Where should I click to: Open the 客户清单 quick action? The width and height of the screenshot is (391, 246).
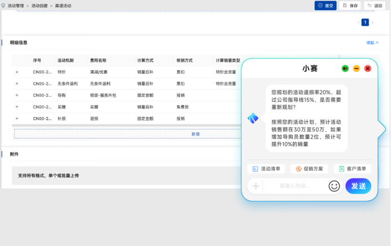[x=352, y=168]
